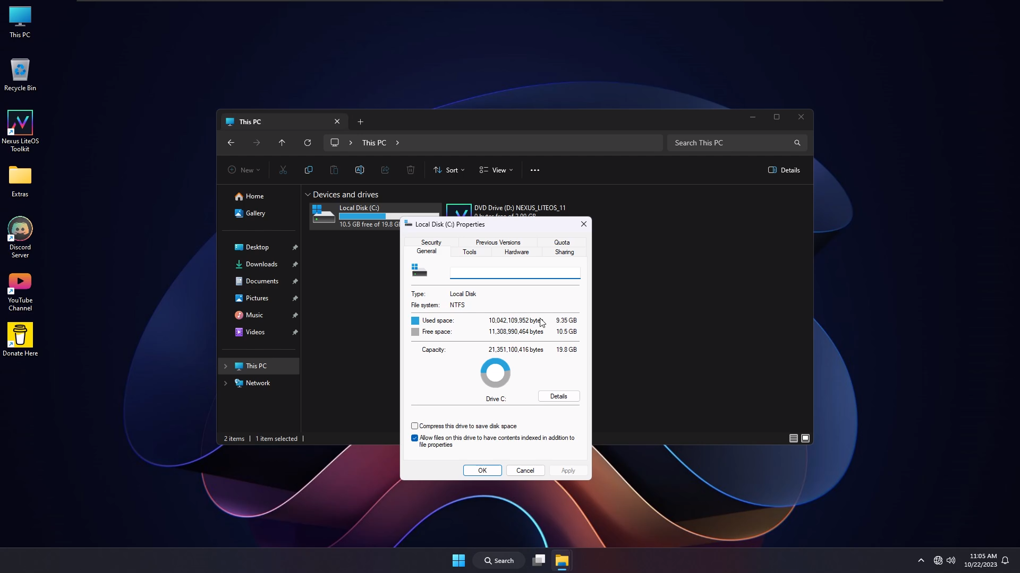Screen dimensions: 1020x573
Task: Click the Drive C usage donut chart
Action: (496, 373)
